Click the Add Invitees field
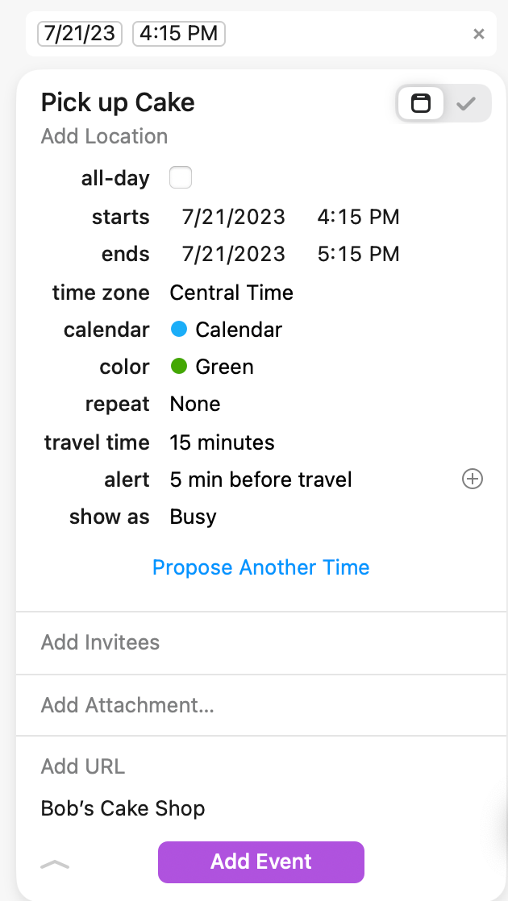The height and width of the screenshot is (901, 508). point(101,642)
